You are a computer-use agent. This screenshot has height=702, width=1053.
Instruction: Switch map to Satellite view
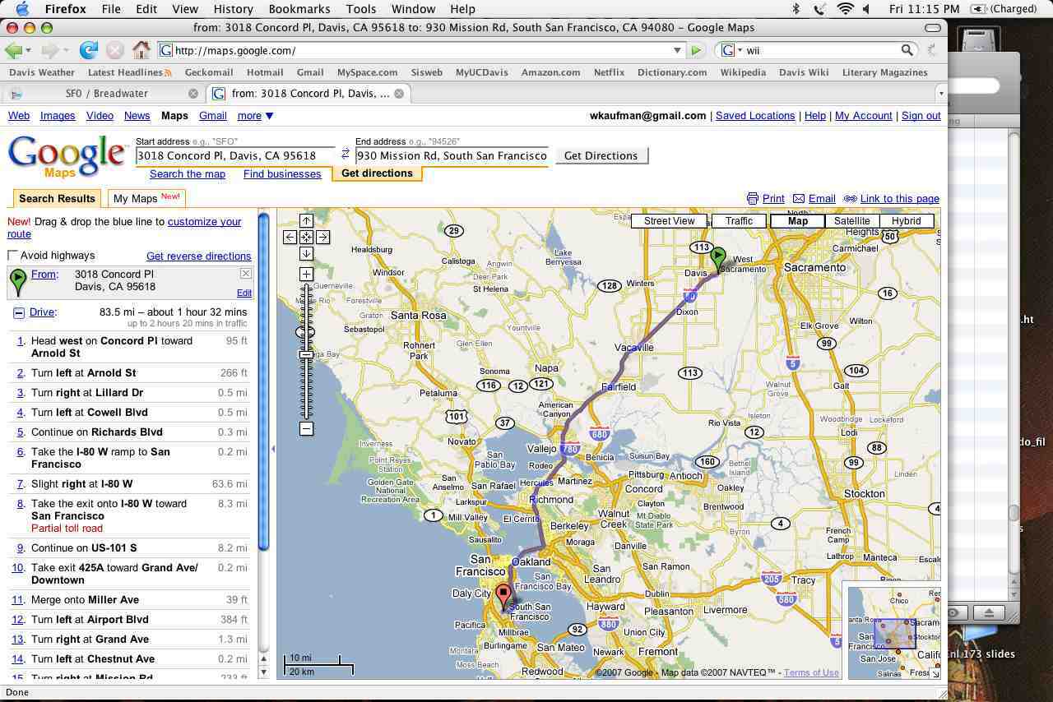[851, 221]
